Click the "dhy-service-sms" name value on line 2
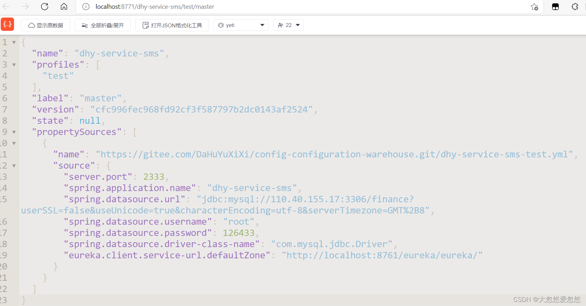586x306 pixels. click(x=119, y=54)
